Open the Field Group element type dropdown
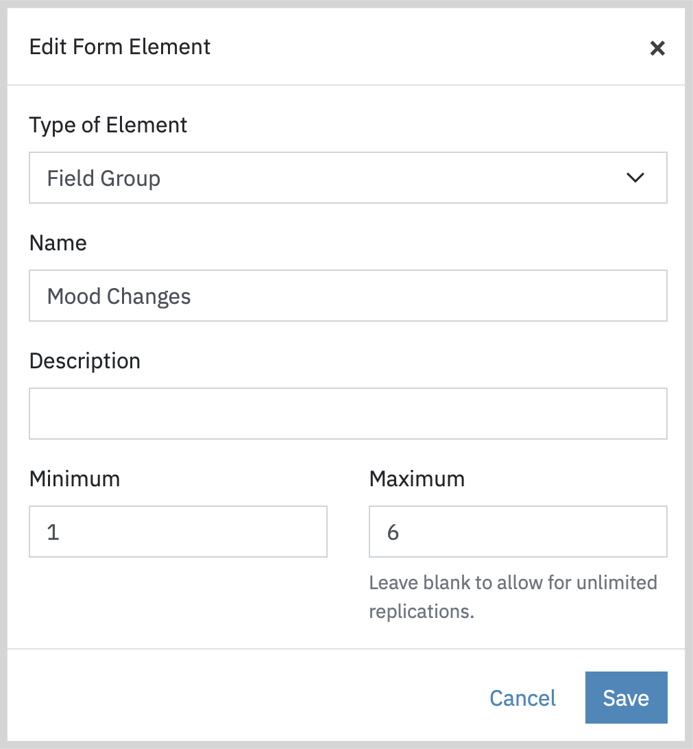The height and width of the screenshot is (749, 693). click(348, 178)
